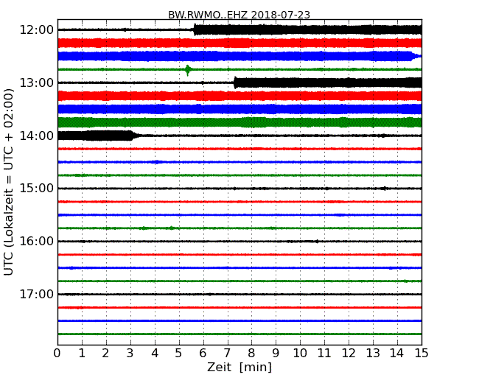Click the x-axis tick label 7
The height and width of the screenshot is (383, 479).
pyautogui.click(x=227, y=354)
